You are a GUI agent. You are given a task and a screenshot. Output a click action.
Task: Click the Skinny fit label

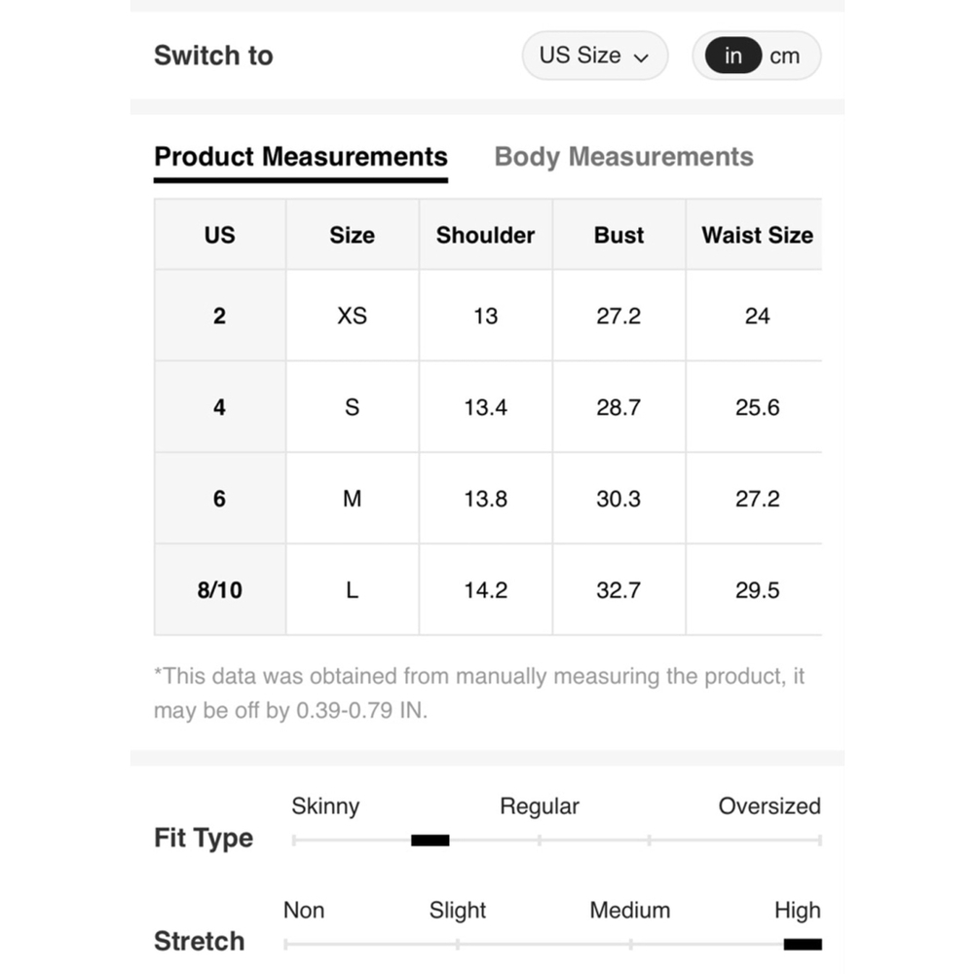tap(325, 806)
